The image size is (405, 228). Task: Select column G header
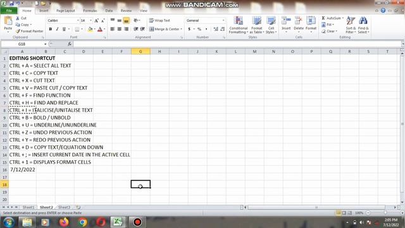tap(140, 51)
